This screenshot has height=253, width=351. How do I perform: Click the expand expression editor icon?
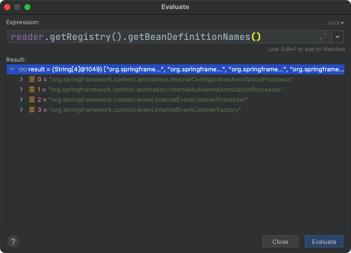tap(323, 37)
